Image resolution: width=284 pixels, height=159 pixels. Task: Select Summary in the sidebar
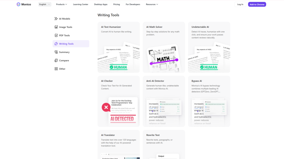click(71, 52)
